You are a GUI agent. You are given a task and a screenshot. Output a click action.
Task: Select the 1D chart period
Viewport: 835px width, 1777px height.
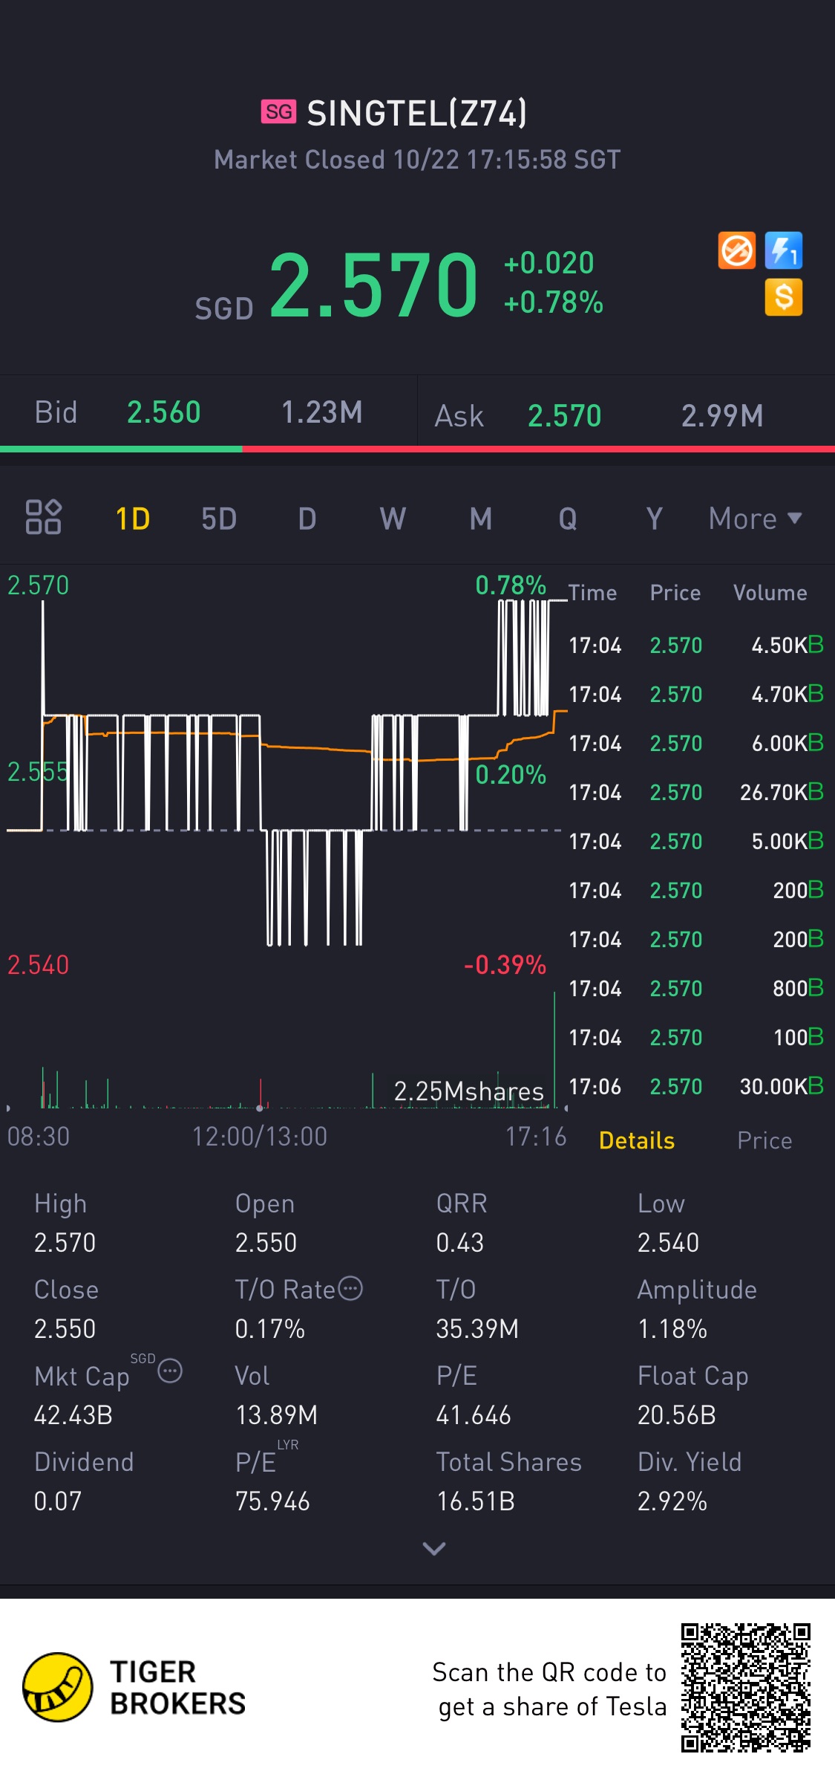coord(133,519)
